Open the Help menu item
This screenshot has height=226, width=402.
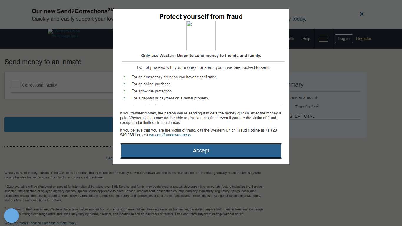click(306, 39)
